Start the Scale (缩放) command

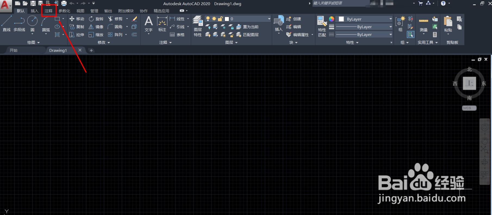96,35
